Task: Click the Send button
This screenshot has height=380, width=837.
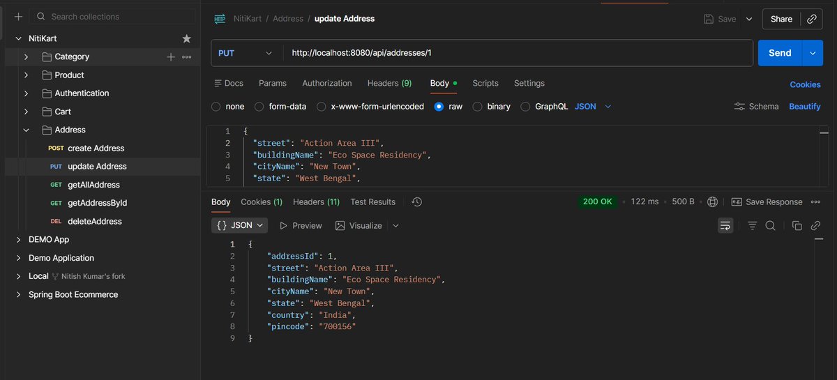Action: 780,53
